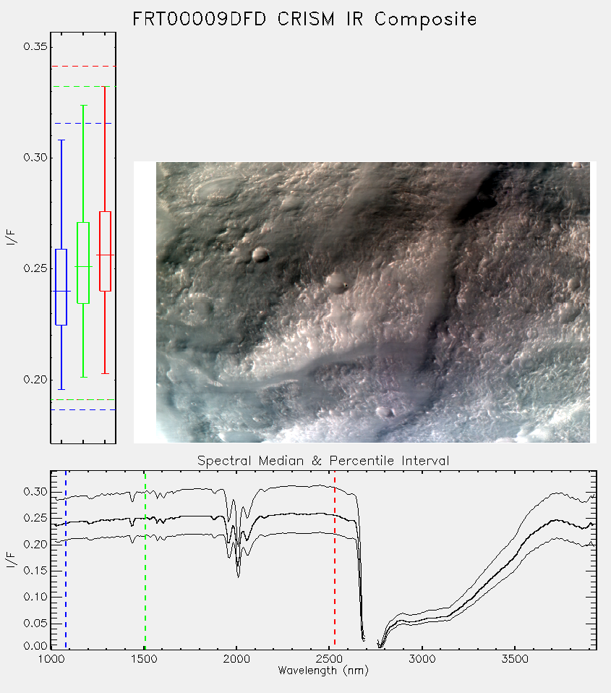Click the 2000 tick label on wavelength axis
Image resolution: width=611 pixels, height=693 pixels.
point(236,659)
